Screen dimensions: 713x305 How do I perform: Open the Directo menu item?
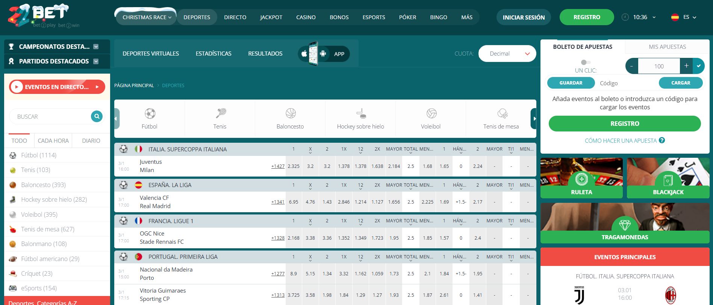[x=235, y=17]
